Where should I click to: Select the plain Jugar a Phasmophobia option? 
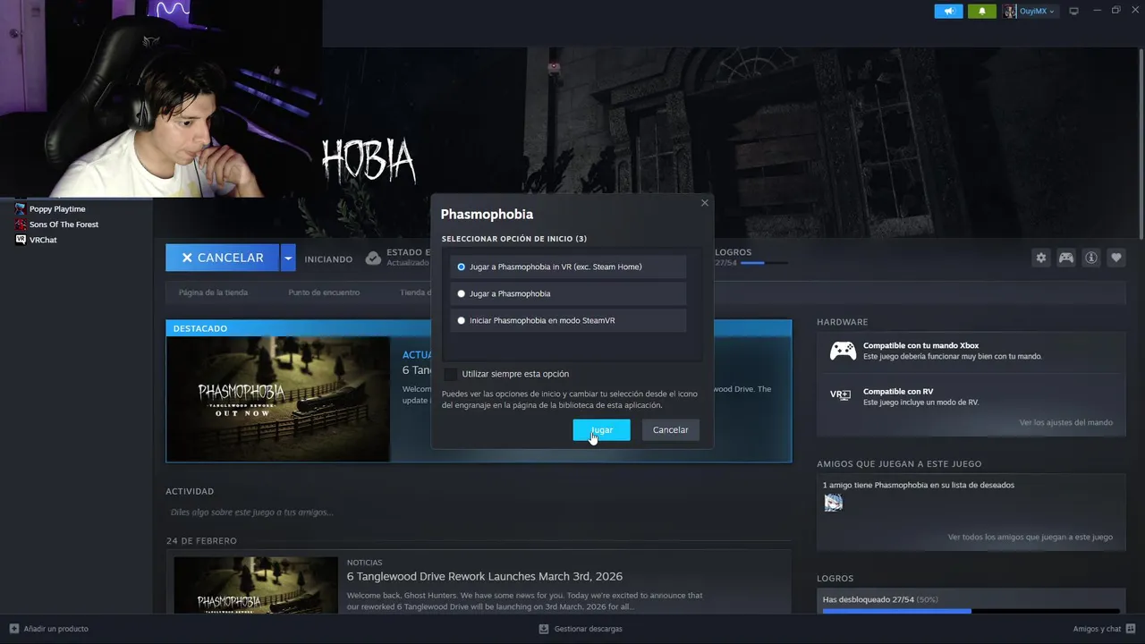point(568,293)
